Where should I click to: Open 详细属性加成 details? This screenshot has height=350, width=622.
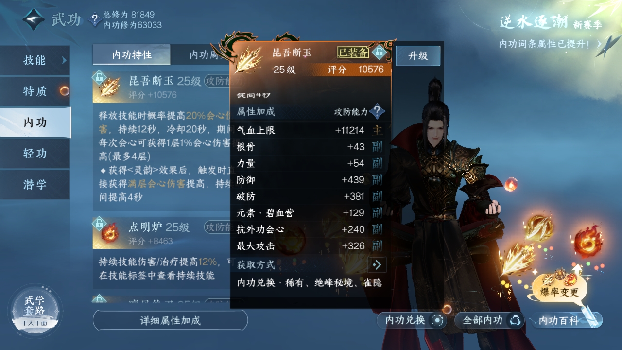point(170,320)
